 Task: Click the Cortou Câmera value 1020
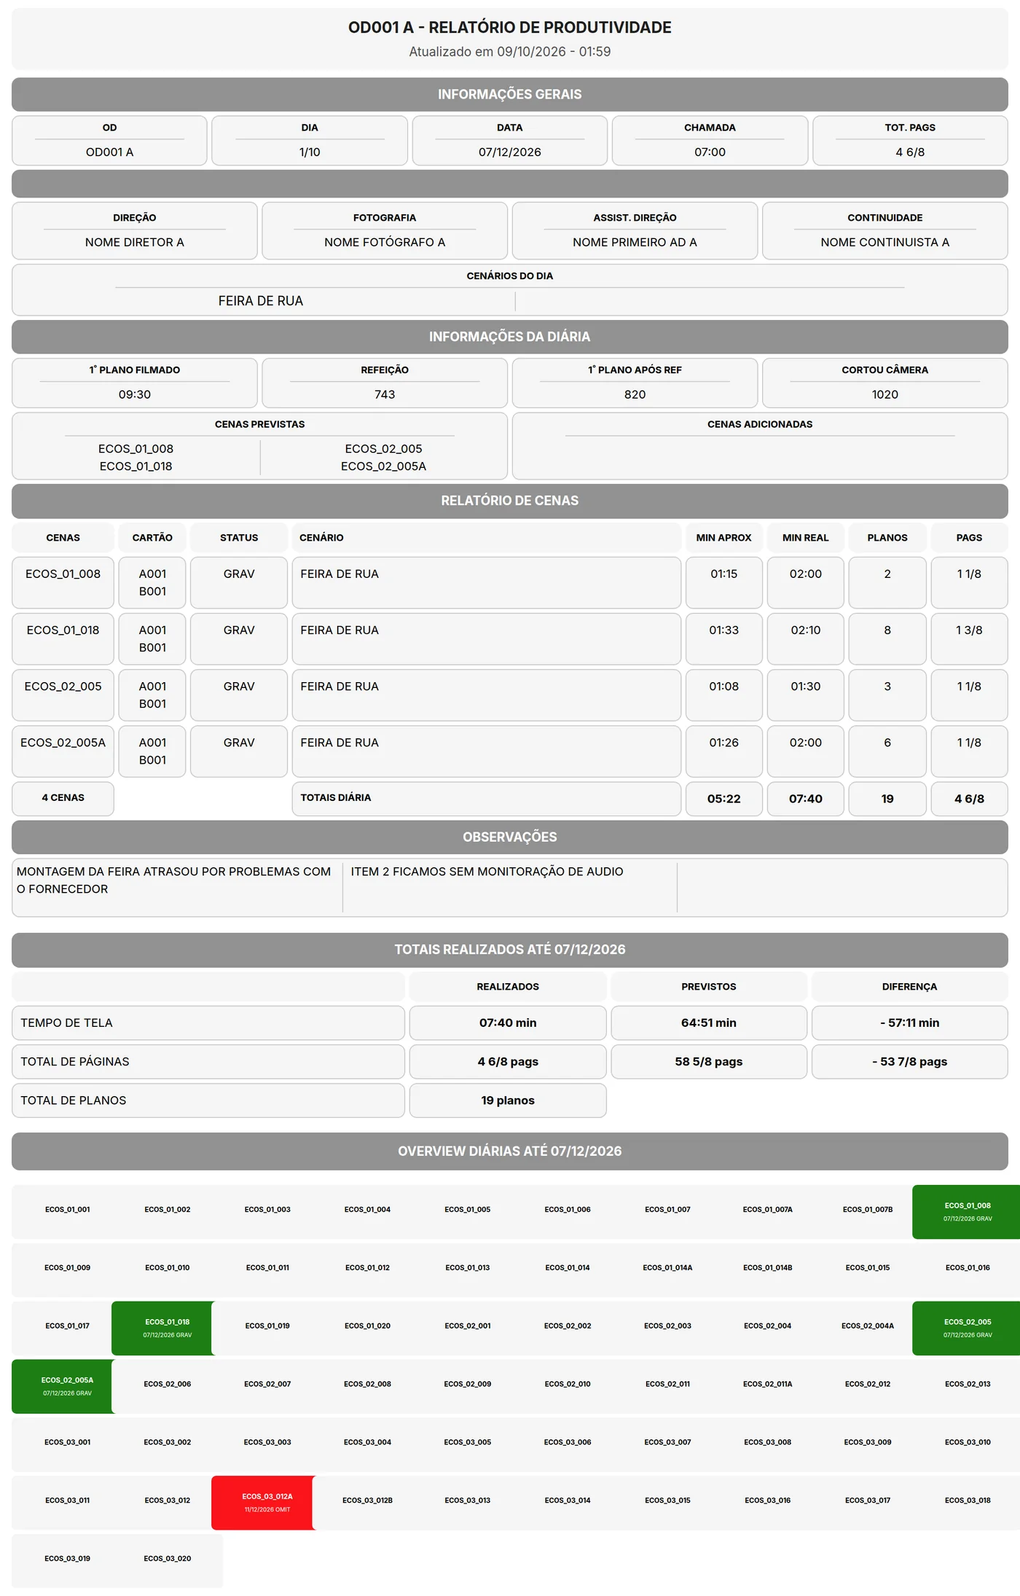pyautogui.click(x=885, y=395)
